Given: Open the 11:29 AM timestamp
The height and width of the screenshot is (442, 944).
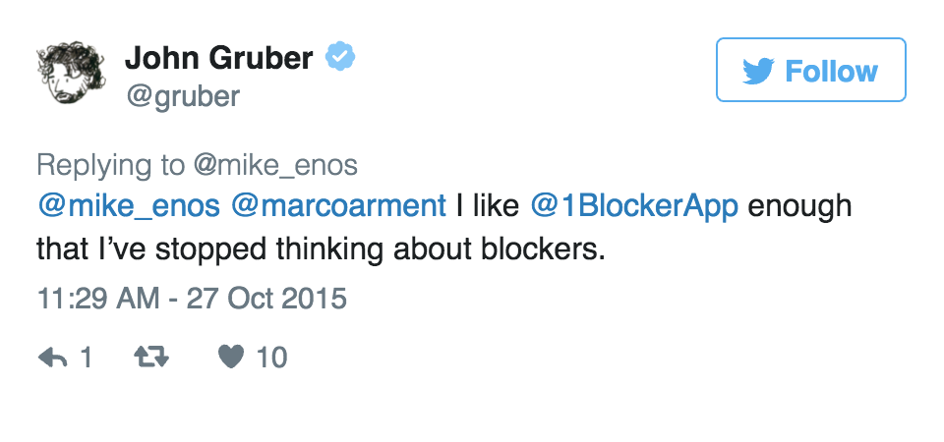Looking at the screenshot, I should tap(96, 297).
